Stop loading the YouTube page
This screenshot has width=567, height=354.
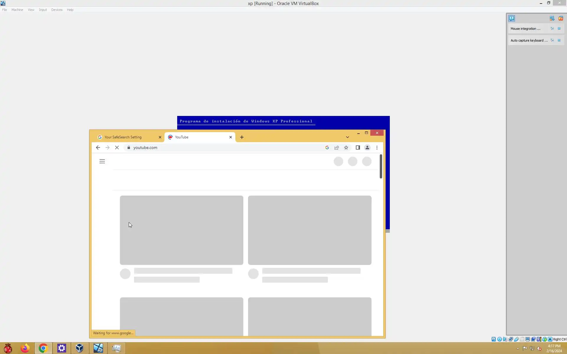click(117, 147)
